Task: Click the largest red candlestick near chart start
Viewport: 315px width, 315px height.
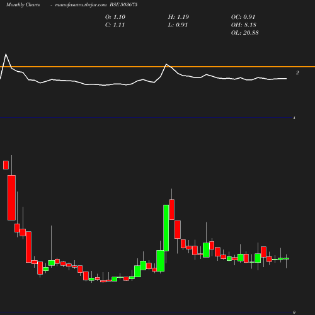Action: click(x=11, y=198)
